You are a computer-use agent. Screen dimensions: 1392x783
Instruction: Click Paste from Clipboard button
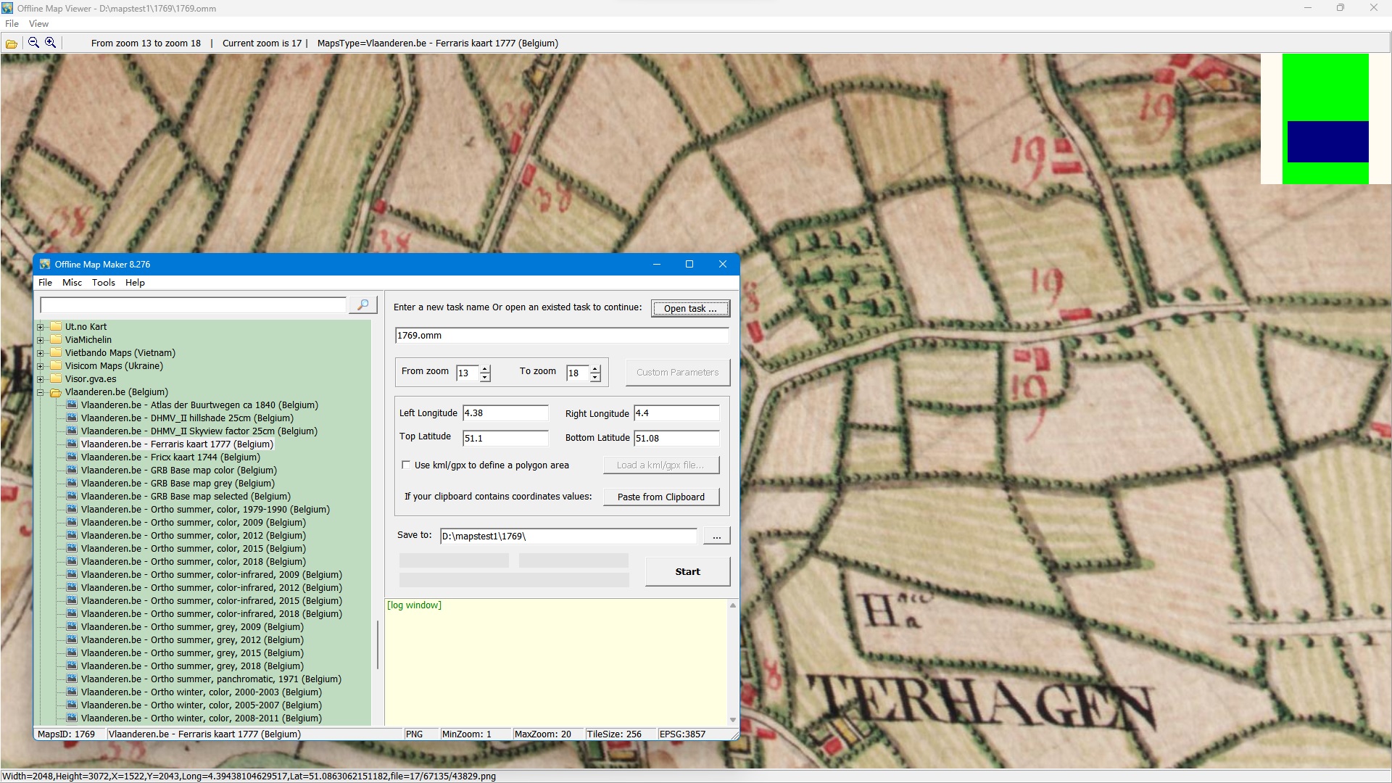[660, 497]
